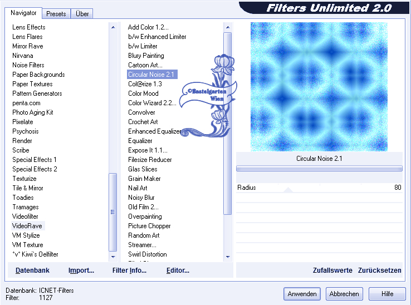Select Psychosis category
This screenshot has height=305, width=411.
click(26, 131)
